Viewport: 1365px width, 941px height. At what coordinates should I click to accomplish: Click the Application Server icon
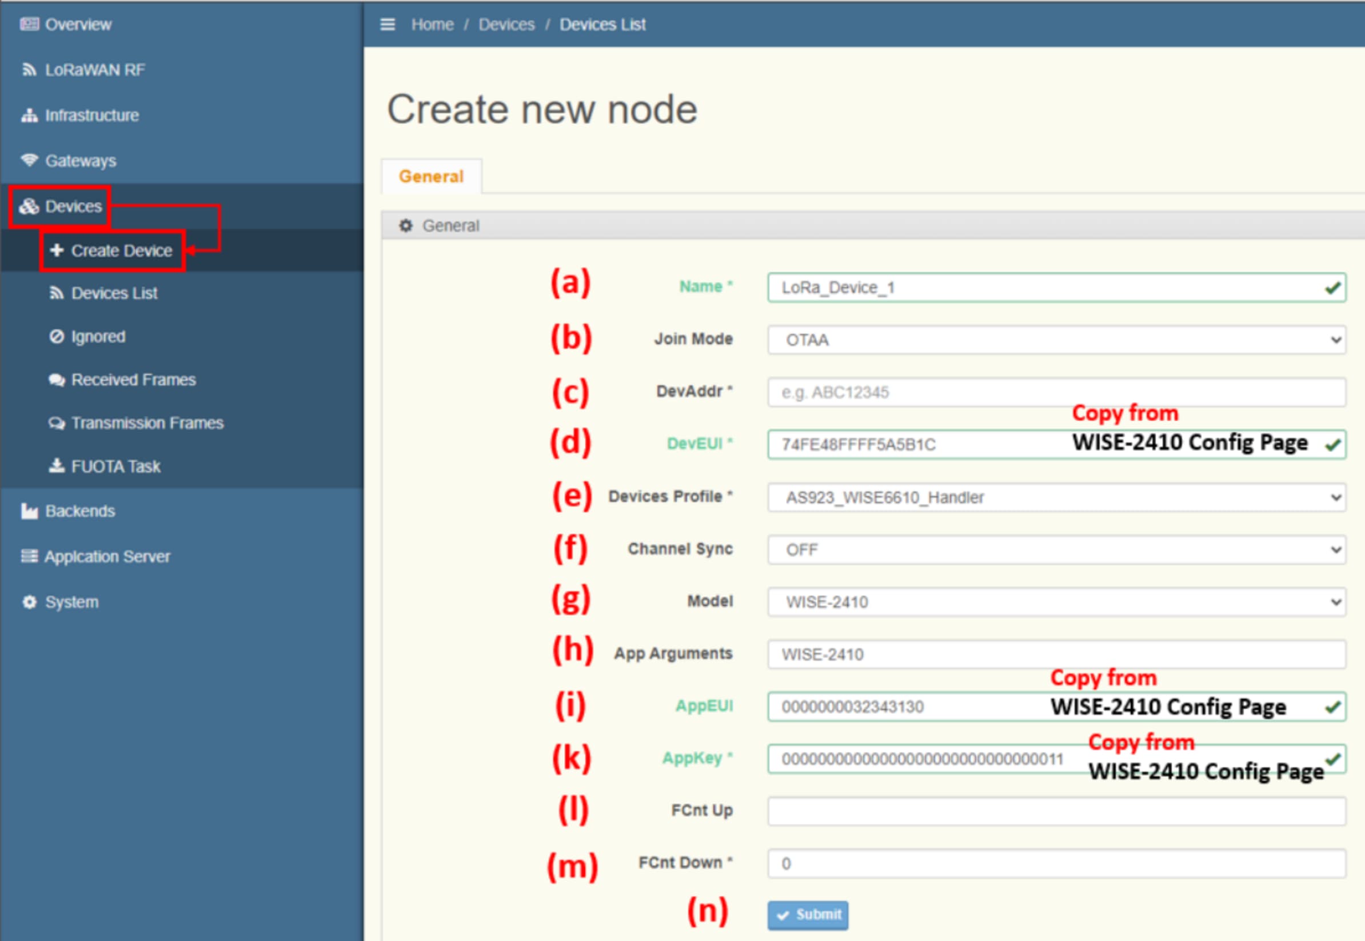(29, 556)
